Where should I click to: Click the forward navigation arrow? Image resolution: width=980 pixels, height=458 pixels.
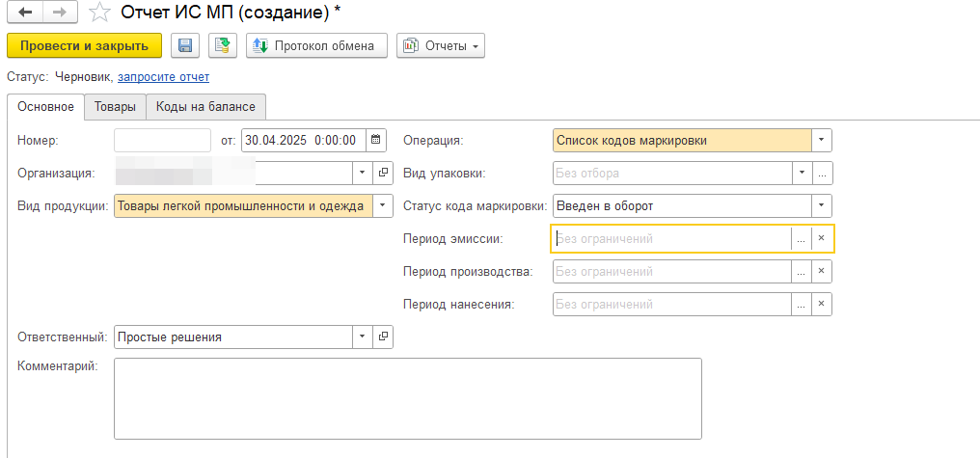(x=59, y=13)
